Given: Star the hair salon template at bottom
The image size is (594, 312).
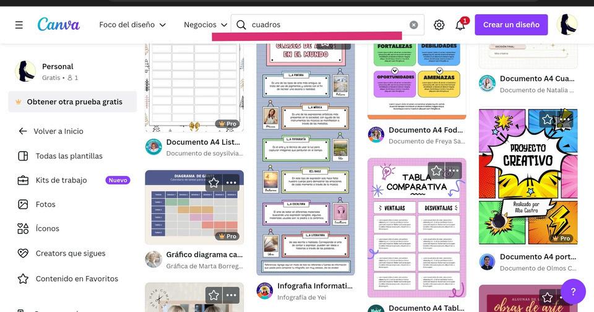Looking at the screenshot, I should [213, 295].
